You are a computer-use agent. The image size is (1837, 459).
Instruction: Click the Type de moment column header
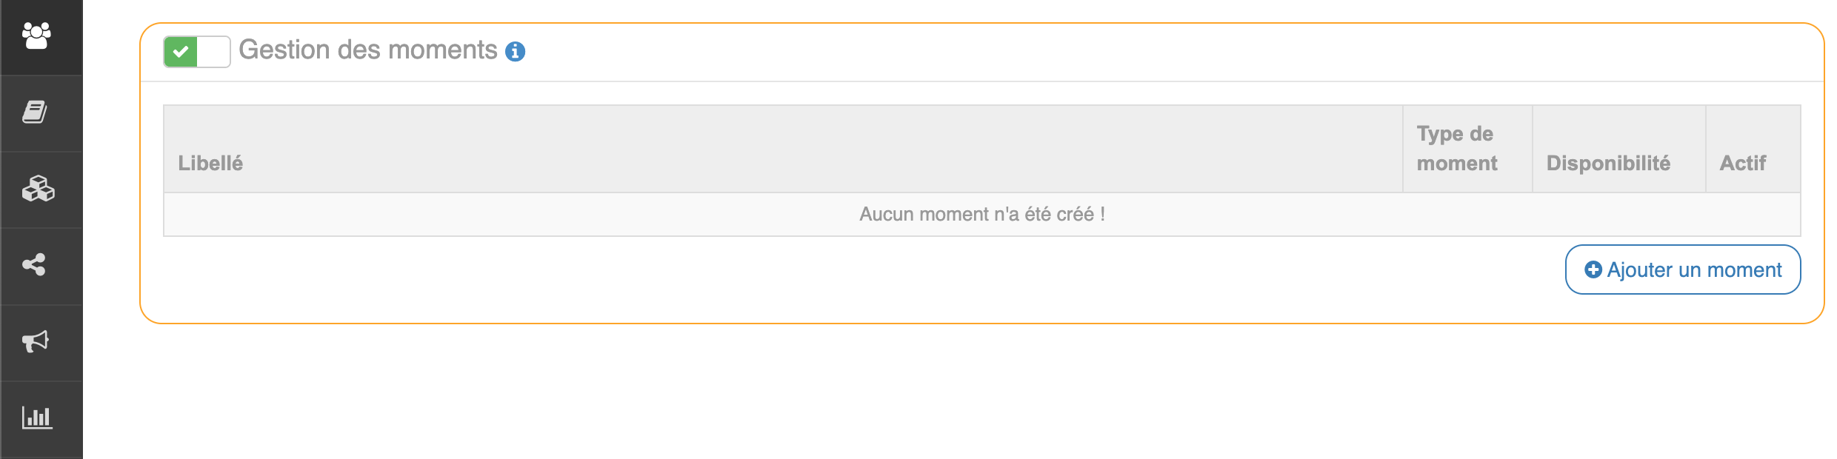coord(1456,148)
